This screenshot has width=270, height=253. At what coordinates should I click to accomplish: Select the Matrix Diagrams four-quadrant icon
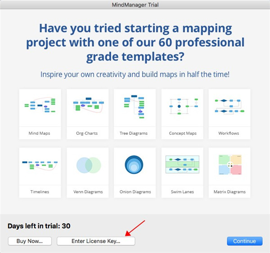pyautogui.click(x=230, y=165)
